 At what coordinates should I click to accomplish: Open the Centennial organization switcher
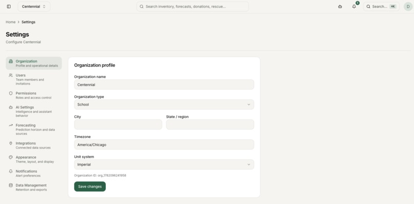click(34, 7)
